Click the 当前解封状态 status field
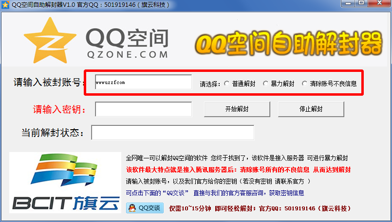Screen dimensions: 392x222 pyautogui.click(x=173, y=133)
